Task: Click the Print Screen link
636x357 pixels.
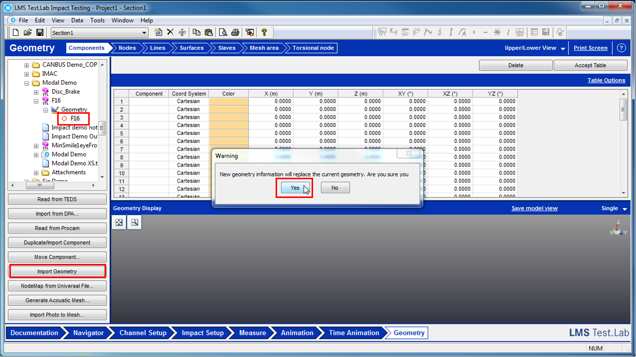Action: [590, 48]
